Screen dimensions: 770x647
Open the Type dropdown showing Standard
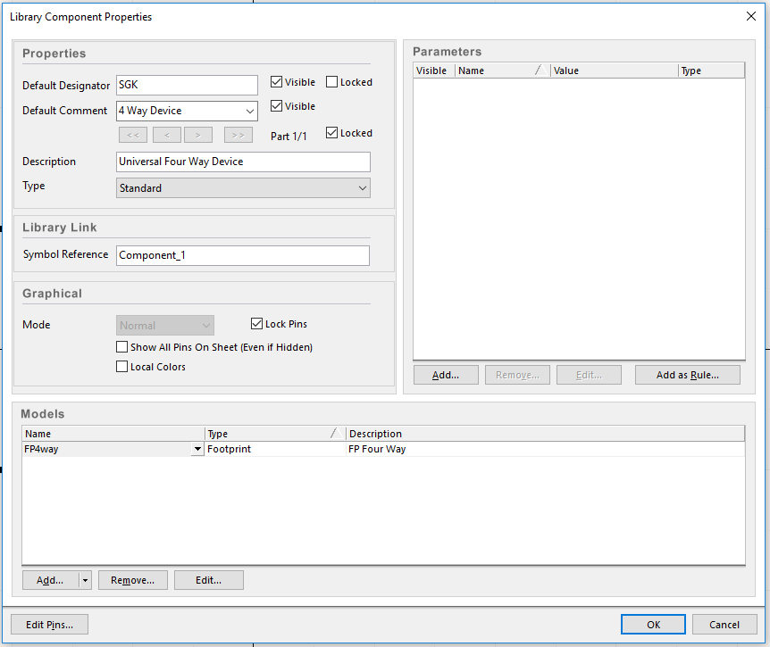tap(362, 188)
